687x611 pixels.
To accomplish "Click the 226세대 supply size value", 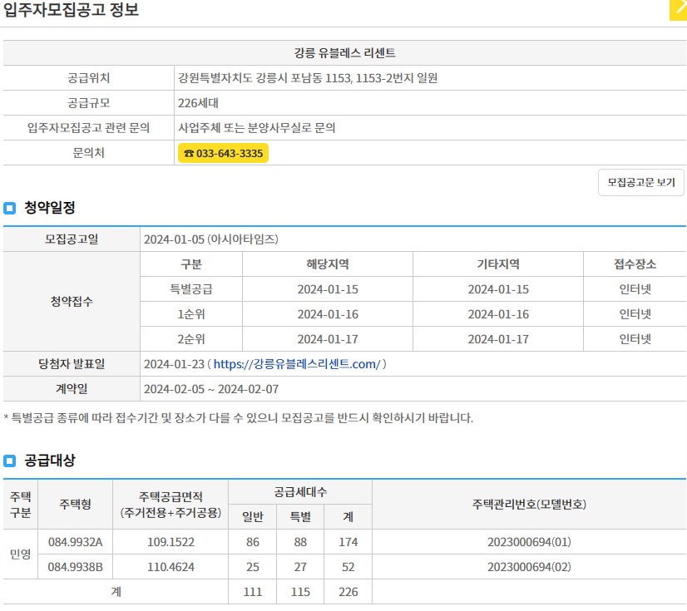I will click(x=198, y=103).
